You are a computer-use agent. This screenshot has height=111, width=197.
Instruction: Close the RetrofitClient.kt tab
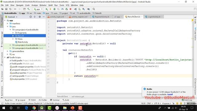coord(142,17)
